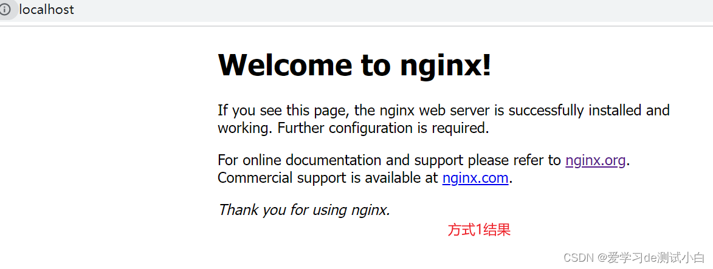Click the text "Further configuration is required."
Screen dimensions: 713x269
pyautogui.click(x=384, y=128)
